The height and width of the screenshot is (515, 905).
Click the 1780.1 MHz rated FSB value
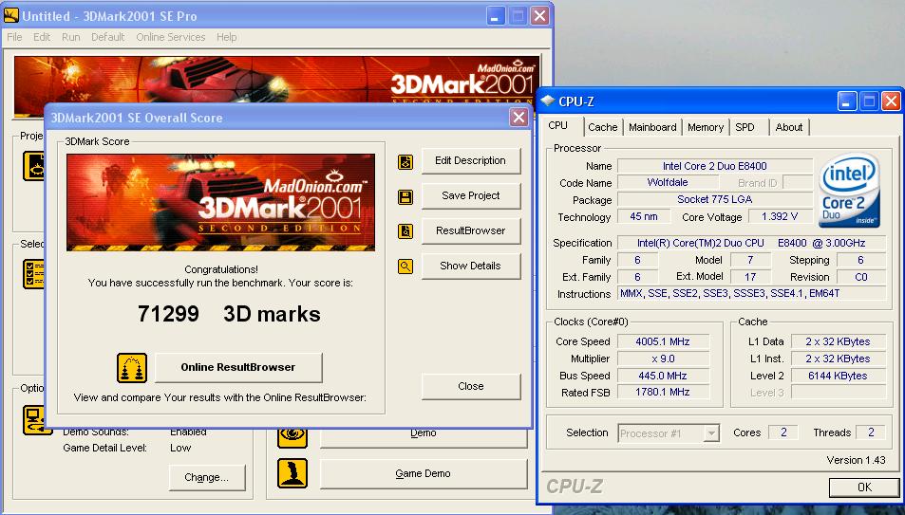click(663, 392)
